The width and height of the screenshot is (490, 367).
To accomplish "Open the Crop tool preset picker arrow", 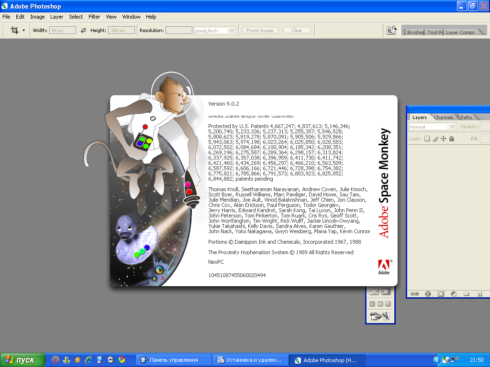I will (x=23, y=30).
